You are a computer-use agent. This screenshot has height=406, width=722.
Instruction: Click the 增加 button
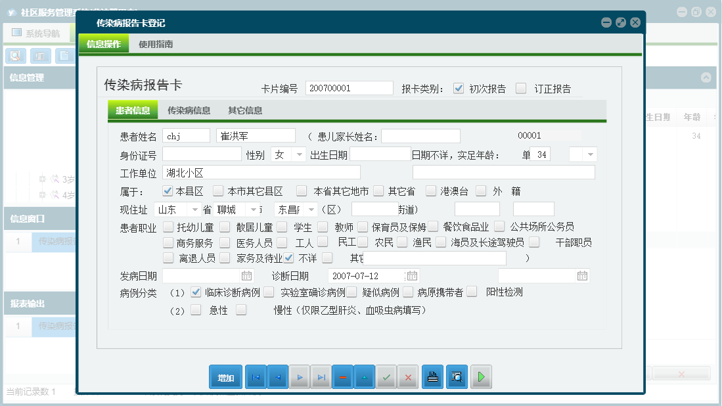coord(225,376)
